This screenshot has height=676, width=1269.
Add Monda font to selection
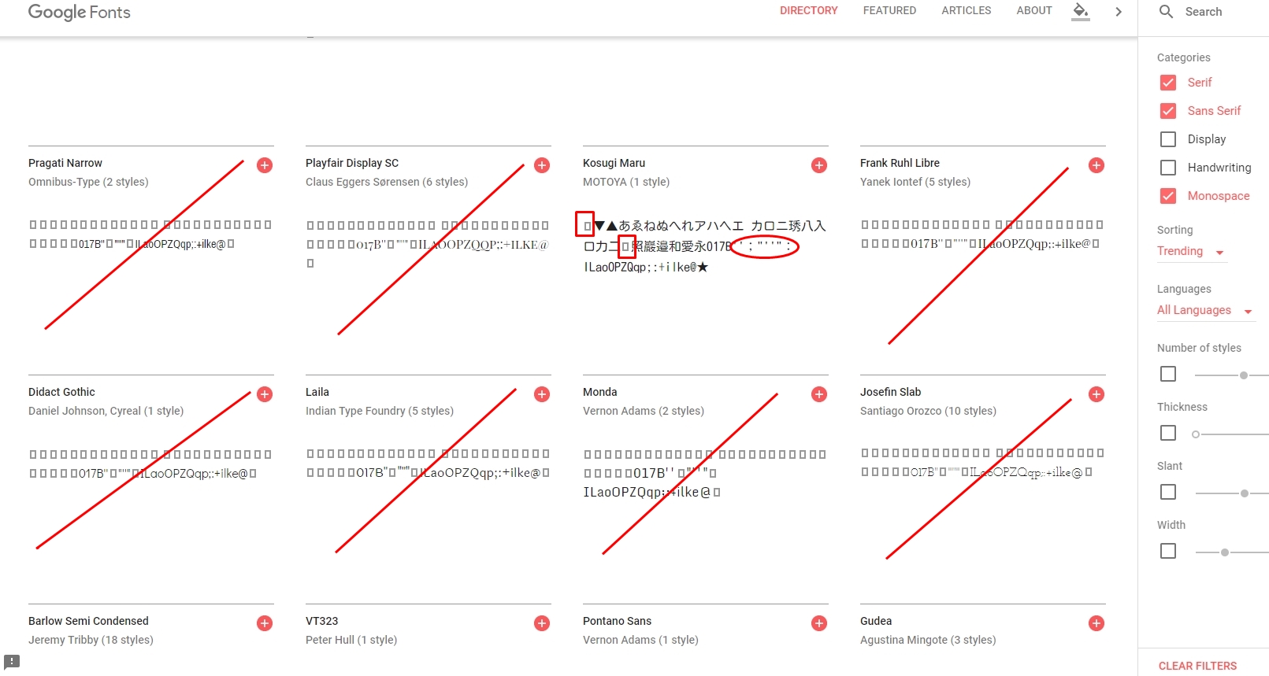(819, 394)
